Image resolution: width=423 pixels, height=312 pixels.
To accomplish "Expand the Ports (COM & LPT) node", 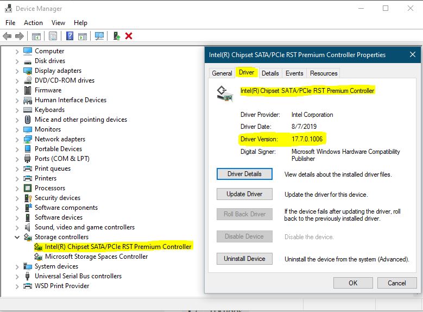I will click(x=17, y=159).
